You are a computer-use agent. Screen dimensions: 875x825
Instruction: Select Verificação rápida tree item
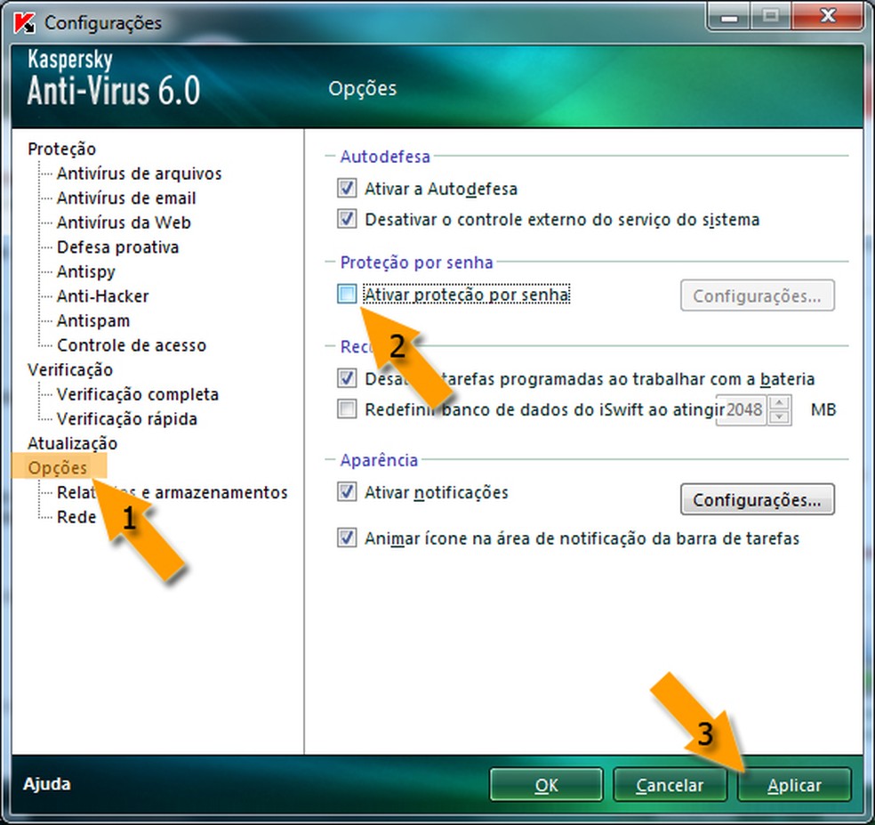[126, 419]
